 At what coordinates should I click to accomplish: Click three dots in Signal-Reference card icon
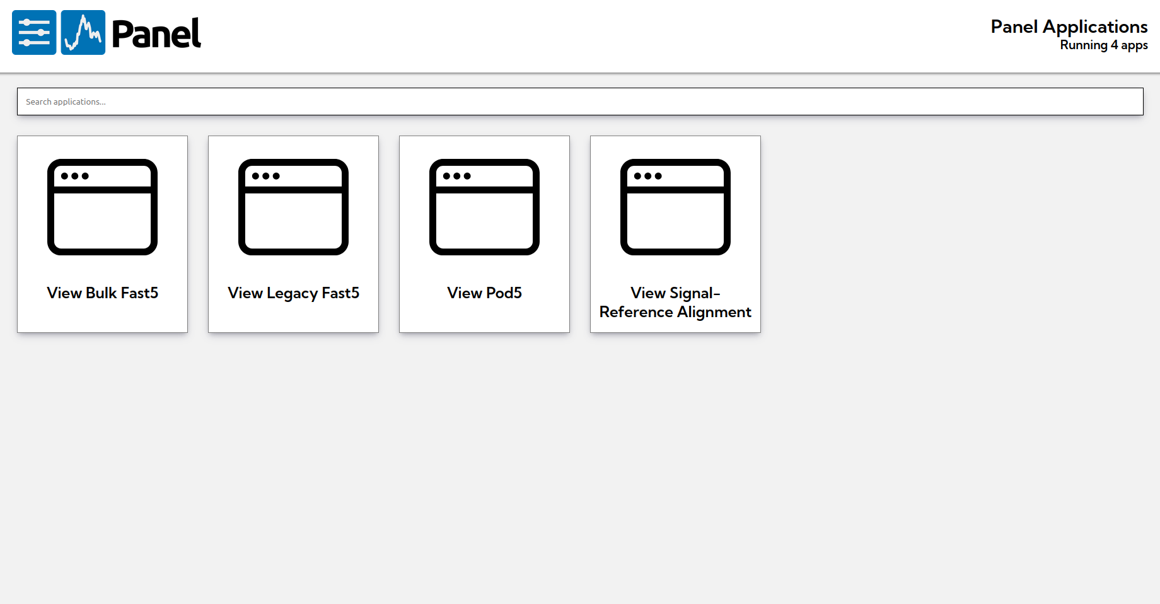[x=648, y=176]
